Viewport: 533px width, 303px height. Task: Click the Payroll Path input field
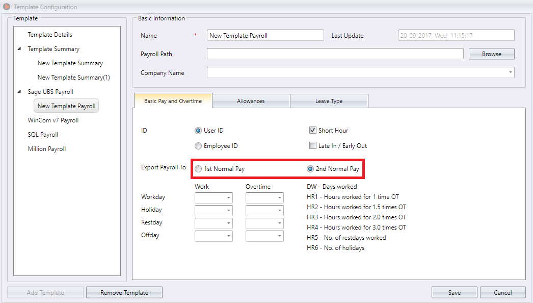point(335,54)
